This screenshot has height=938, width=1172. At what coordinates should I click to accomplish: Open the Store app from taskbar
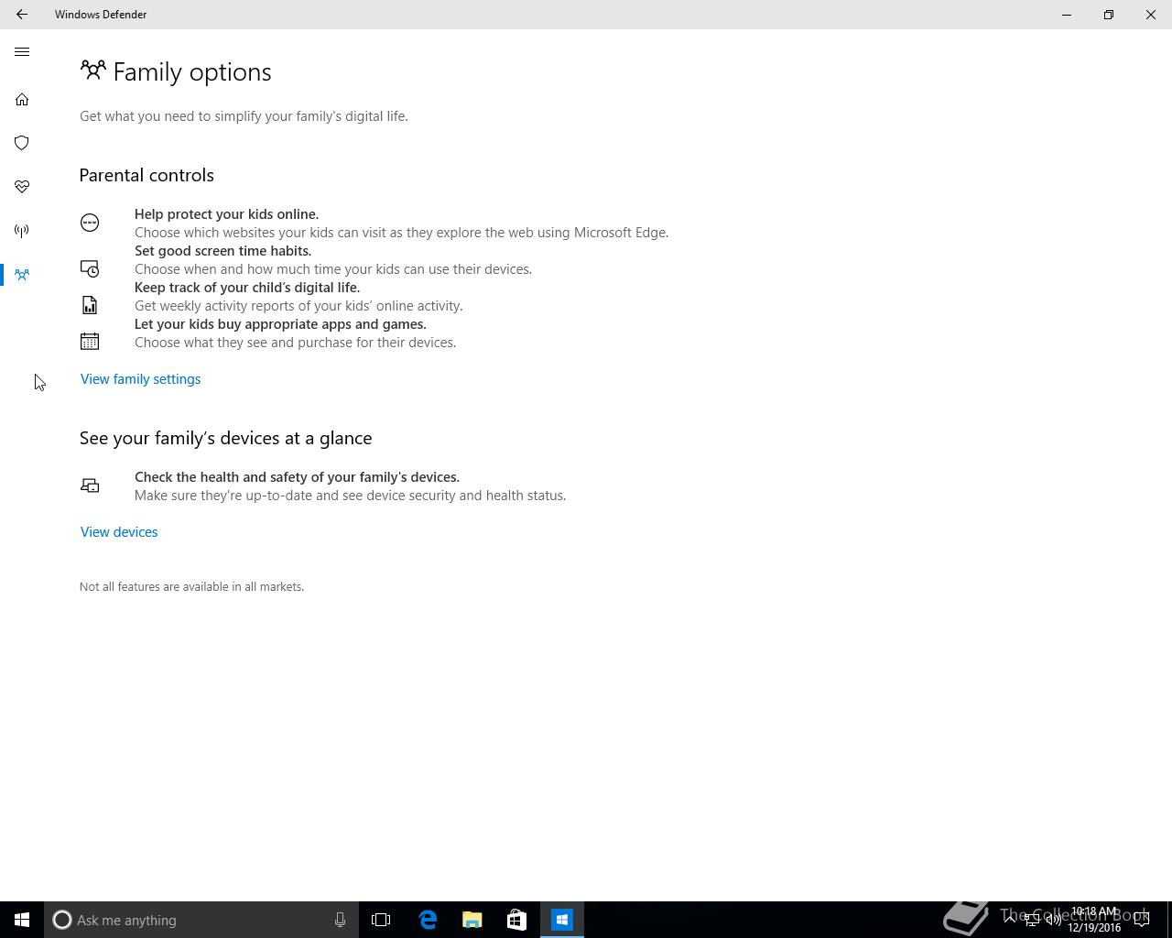(x=516, y=920)
